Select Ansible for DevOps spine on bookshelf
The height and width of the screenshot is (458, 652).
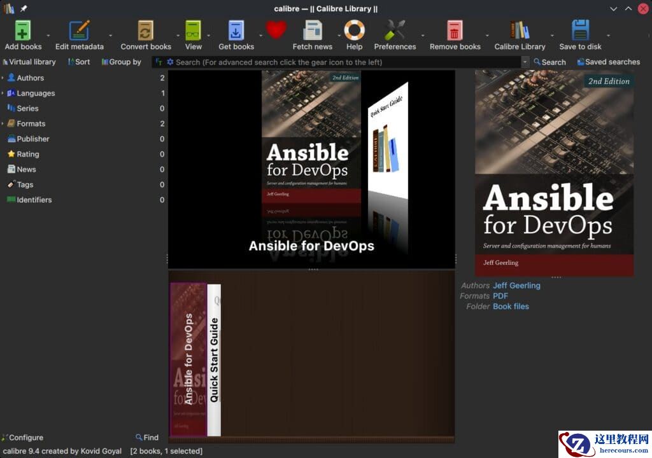click(188, 359)
